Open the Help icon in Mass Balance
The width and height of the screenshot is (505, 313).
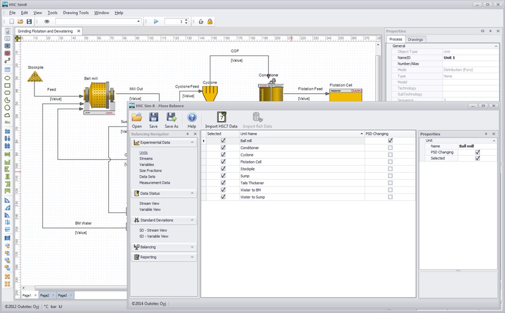coord(192,117)
